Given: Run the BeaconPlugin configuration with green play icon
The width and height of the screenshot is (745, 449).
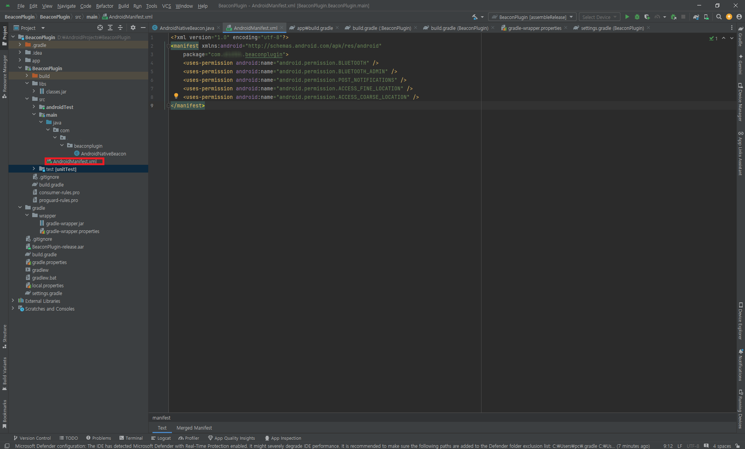Looking at the screenshot, I should [627, 17].
